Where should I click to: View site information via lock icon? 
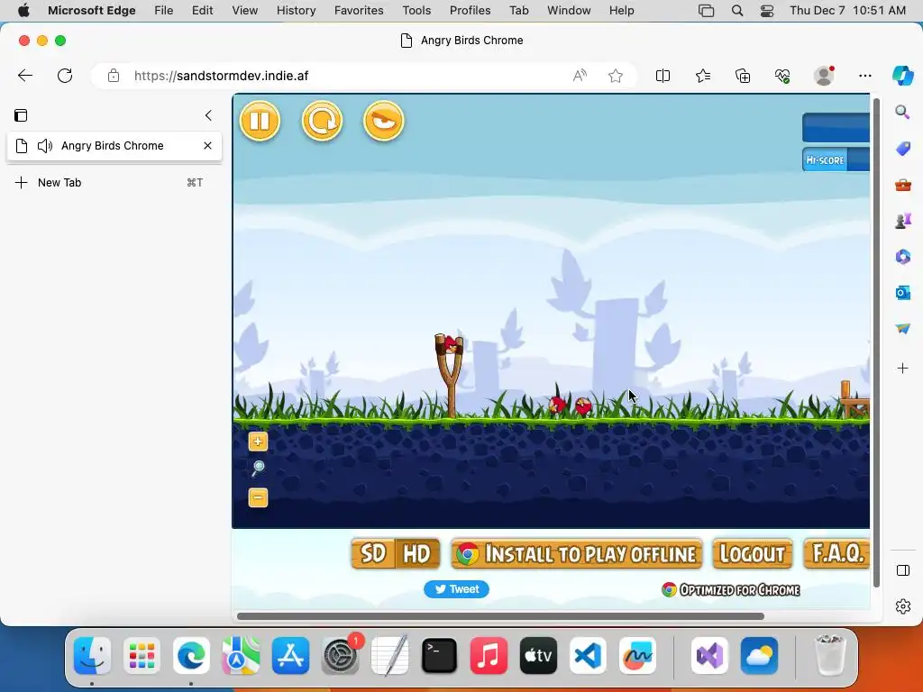pos(114,76)
